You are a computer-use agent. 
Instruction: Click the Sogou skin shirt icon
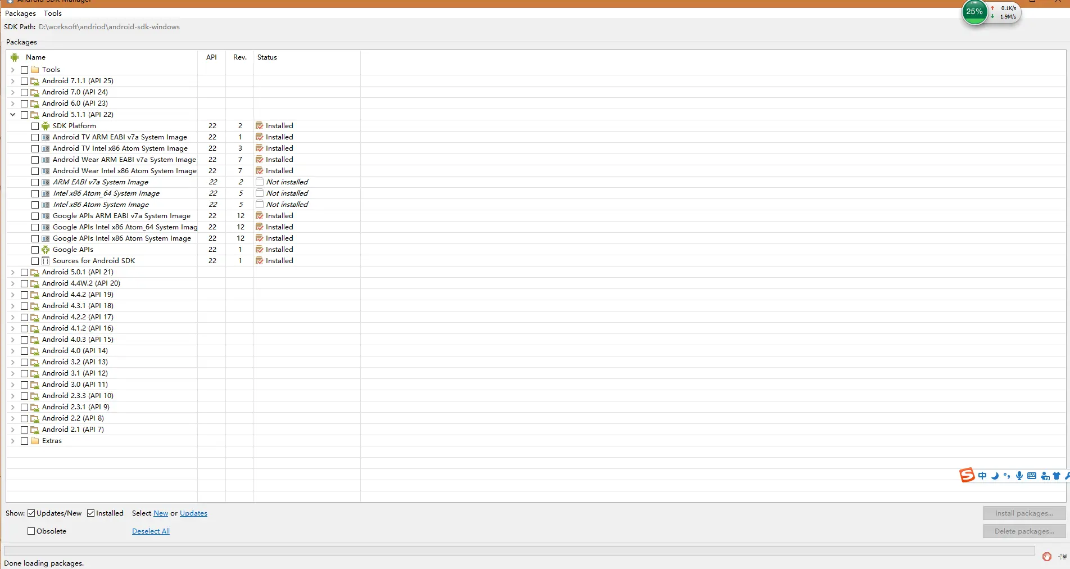coord(1057,476)
